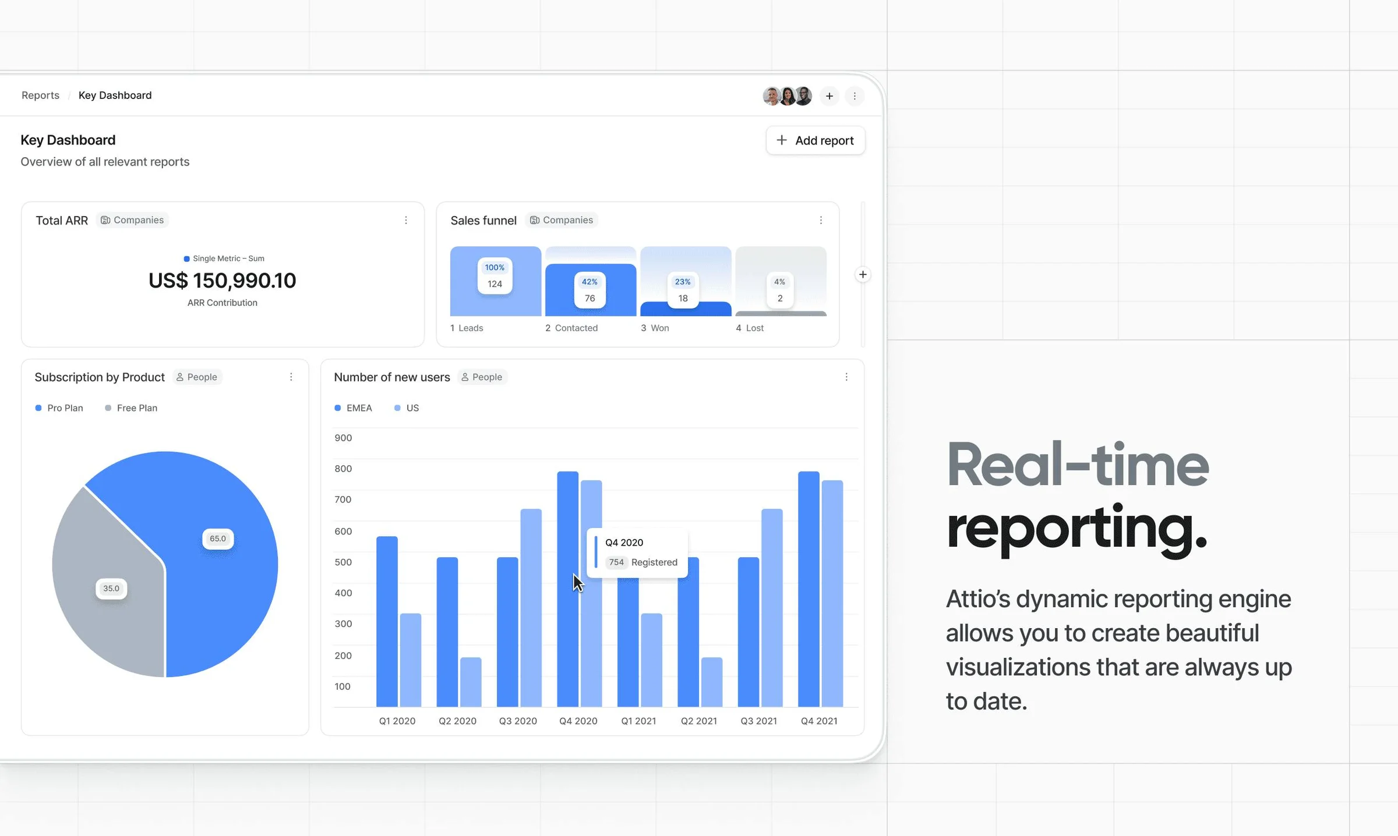Click the Q1 2020 EMEA bar
Image resolution: width=1398 pixels, height=836 pixels.
point(387,621)
